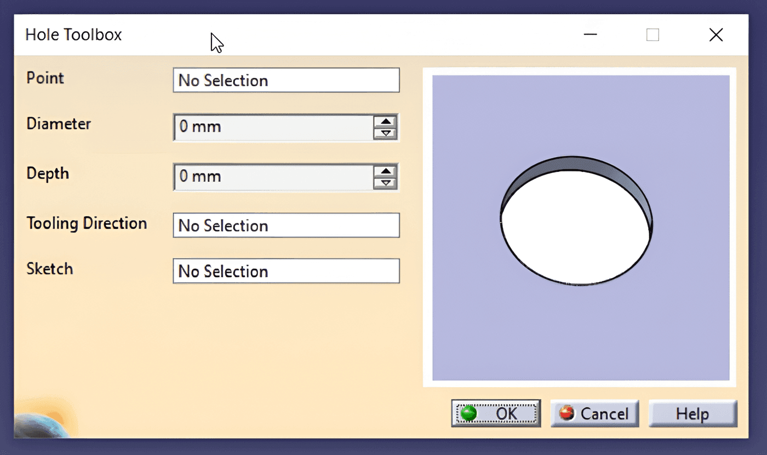Select the Sketch selection field
The image size is (767, 455).
point(286,271)
